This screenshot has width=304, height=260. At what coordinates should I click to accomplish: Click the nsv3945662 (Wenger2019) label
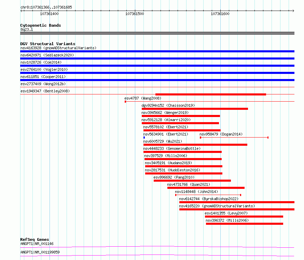point(165,113)
